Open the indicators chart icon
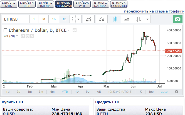This screenshot has height=115, width=185. point(89,19)
